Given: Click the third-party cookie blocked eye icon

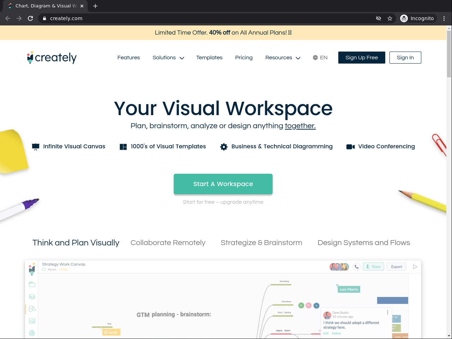Looking at the screenshot, I should tap(379, 18).
